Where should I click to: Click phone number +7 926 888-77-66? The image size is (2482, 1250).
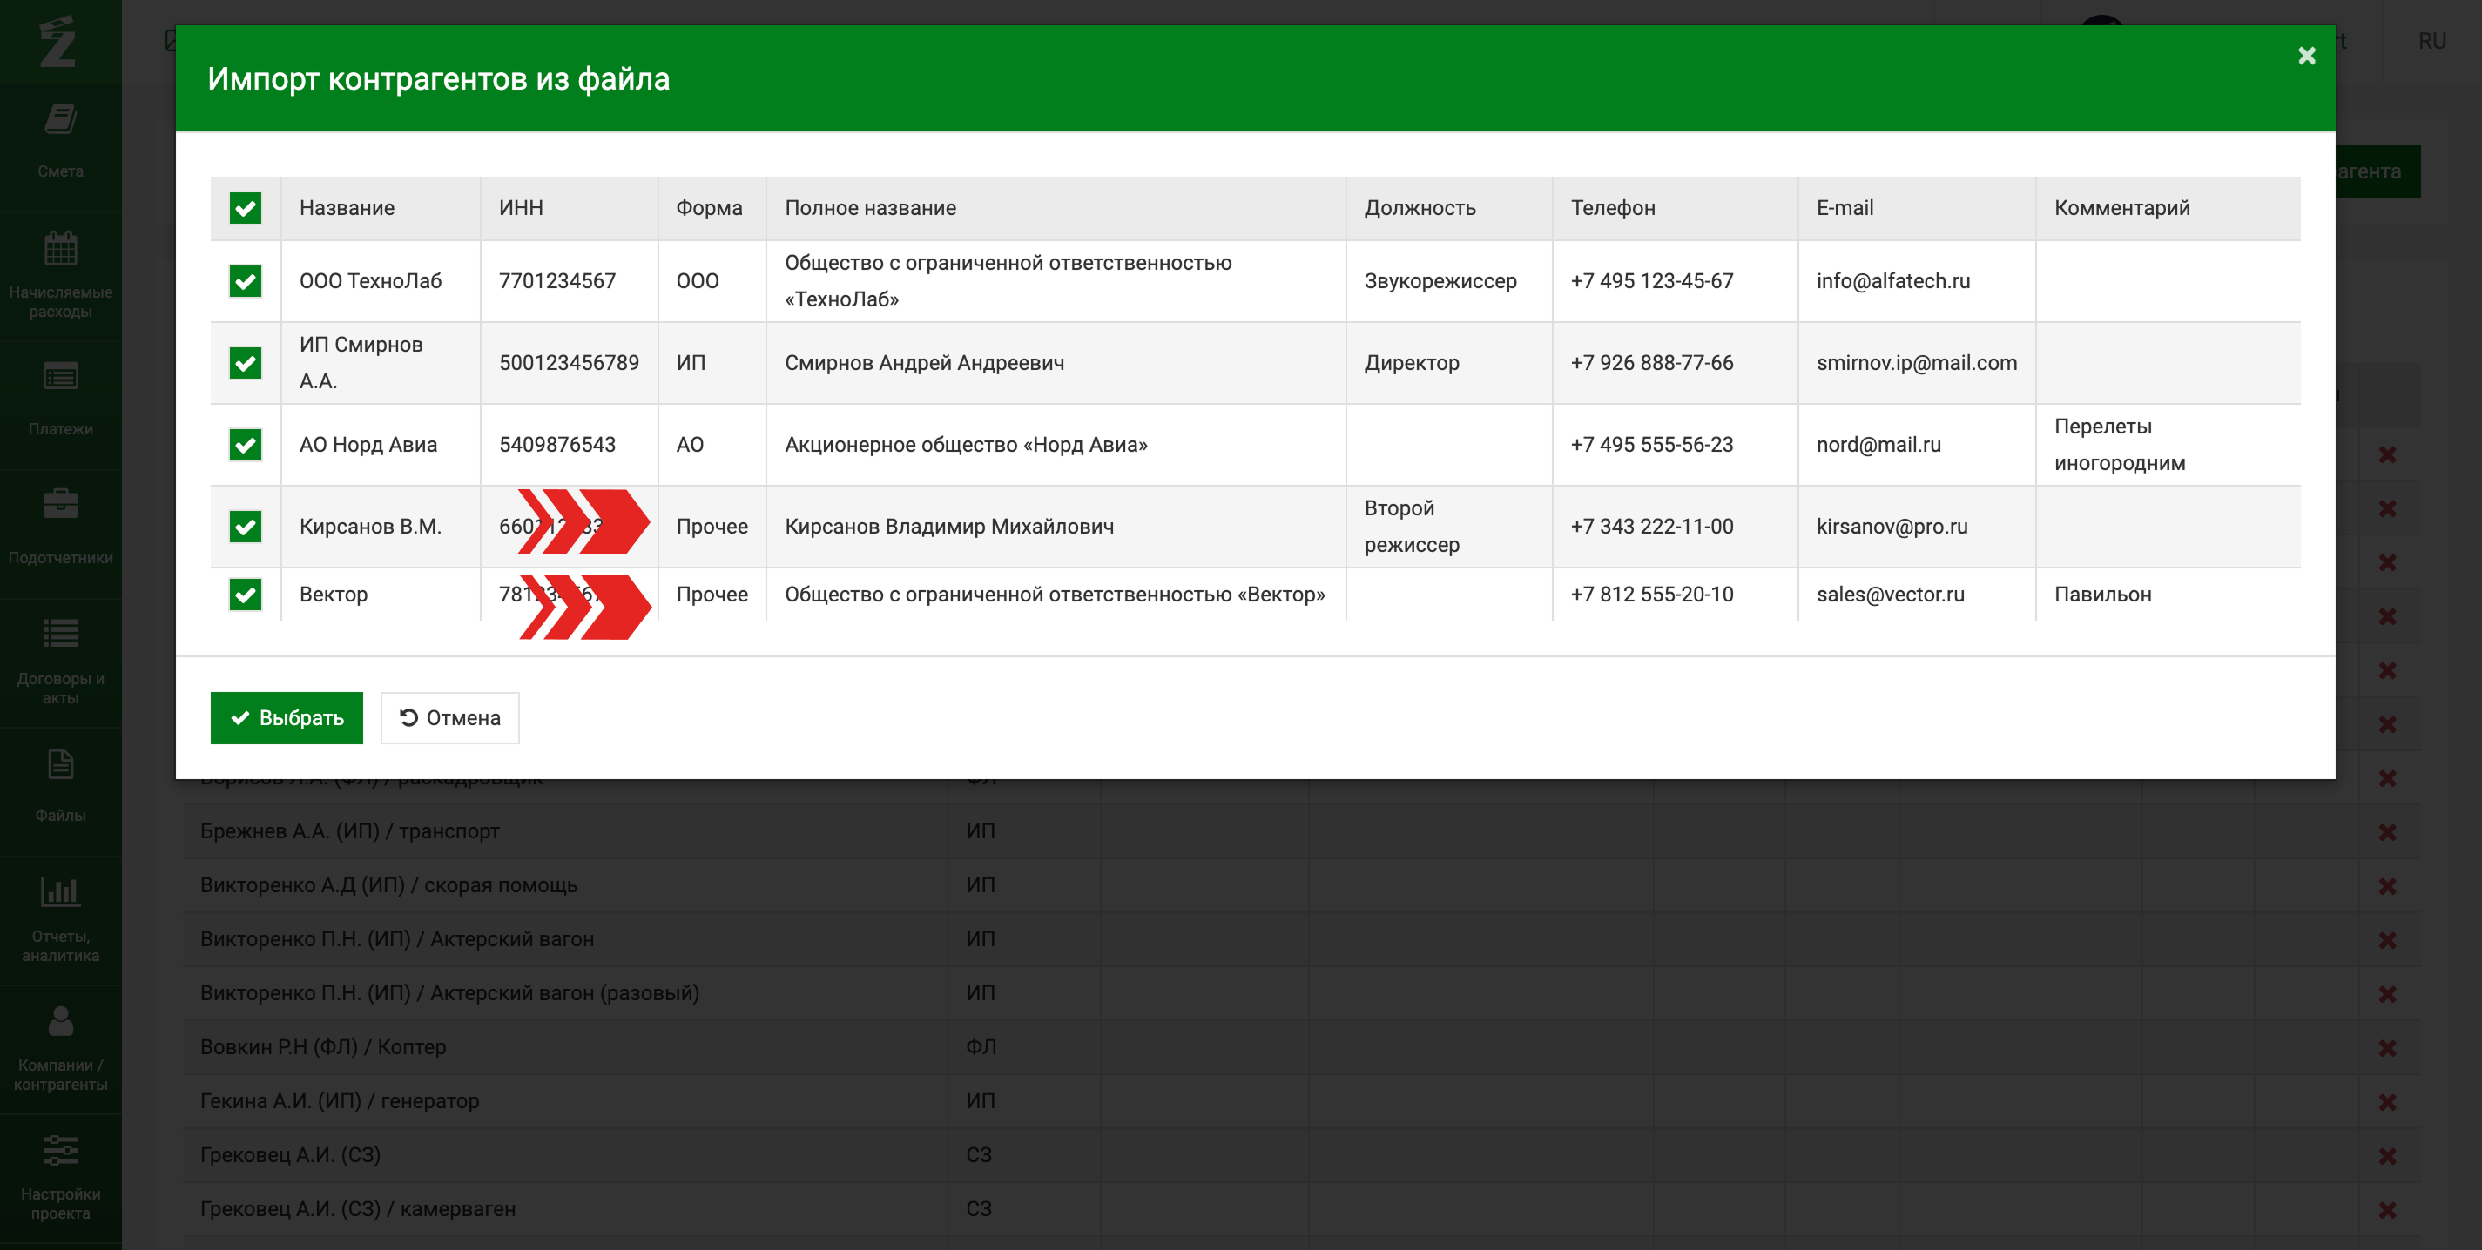(1651, 363)
